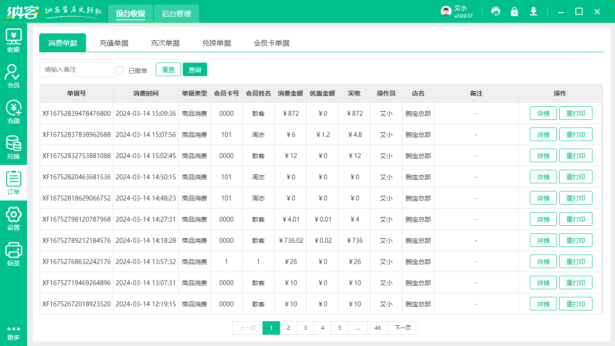Click the 重置 reset button
615x346 pixels.
click(x=168, y=69)
